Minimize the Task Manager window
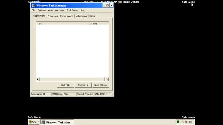 click(104, 6)
